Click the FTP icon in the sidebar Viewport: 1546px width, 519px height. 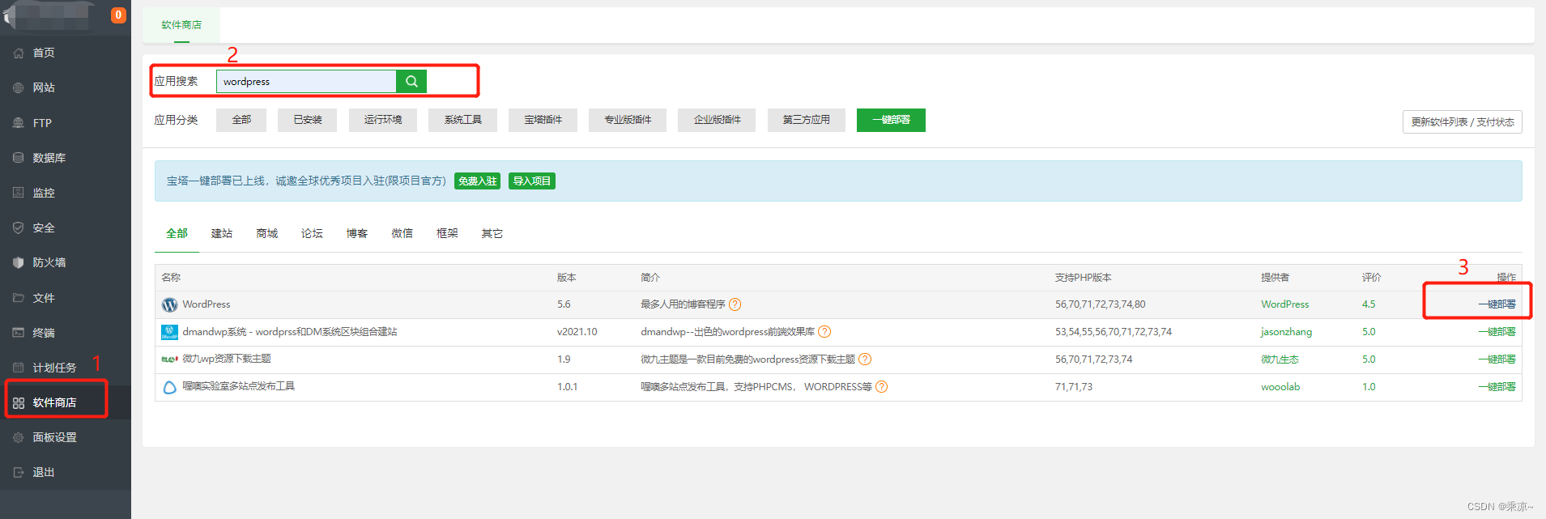pyautogui.click(x=18, y=123)
